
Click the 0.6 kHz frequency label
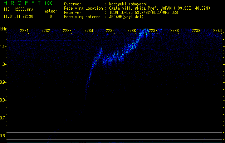3,136
